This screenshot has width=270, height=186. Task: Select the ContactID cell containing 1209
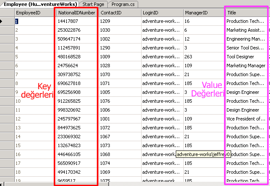(120, 21)
